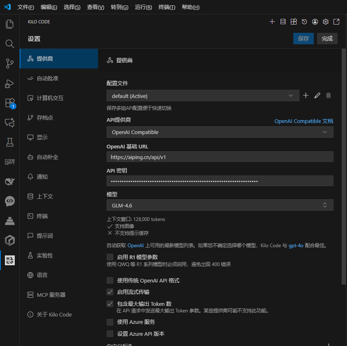Start a new task with plus icon in Kilo Code header
This screenshot has height=346, width=347.
pos(272,22)
